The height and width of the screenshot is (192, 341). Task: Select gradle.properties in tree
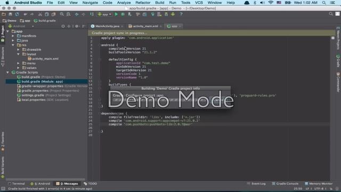coord(48,91)
